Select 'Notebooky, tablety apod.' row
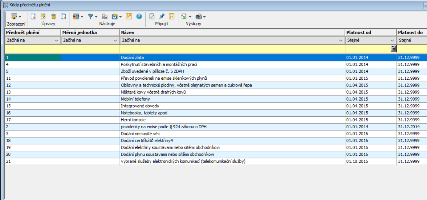 click(216, 113)
